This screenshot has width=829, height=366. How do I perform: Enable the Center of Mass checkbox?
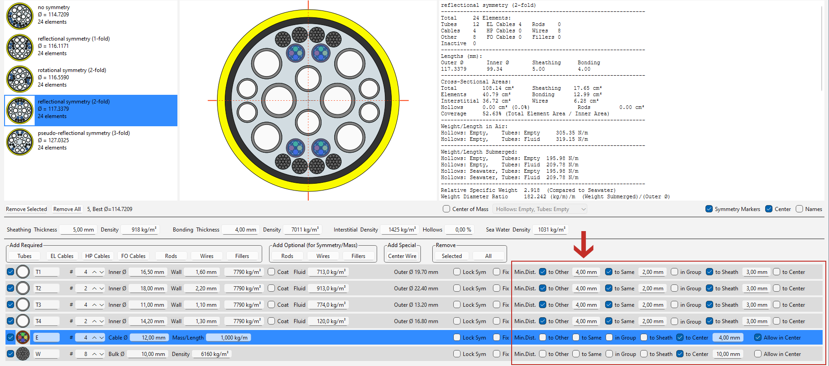pyautogui.click(x=446, y=209)
